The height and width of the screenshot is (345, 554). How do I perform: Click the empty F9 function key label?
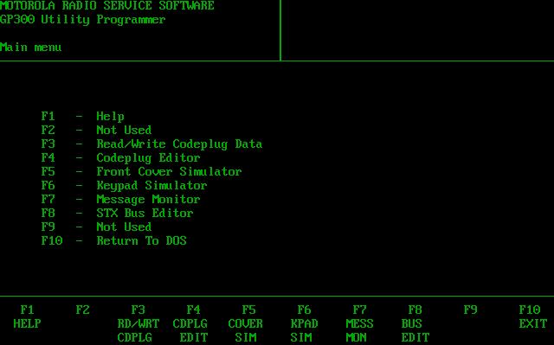[471, 310]
